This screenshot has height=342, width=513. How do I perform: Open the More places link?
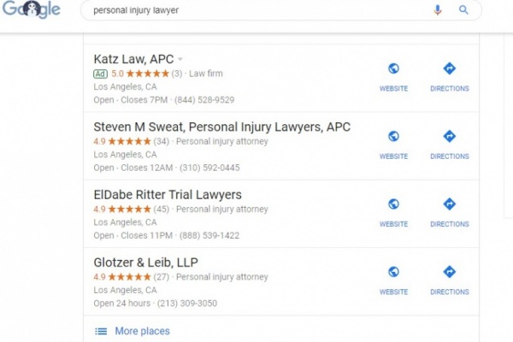tap(142, 331)
